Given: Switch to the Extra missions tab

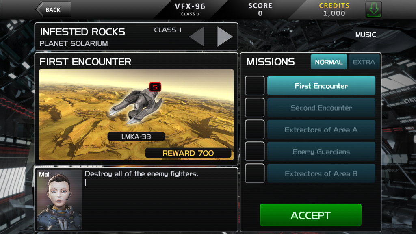Looking at the screenshot, I should tap(364, 62).
